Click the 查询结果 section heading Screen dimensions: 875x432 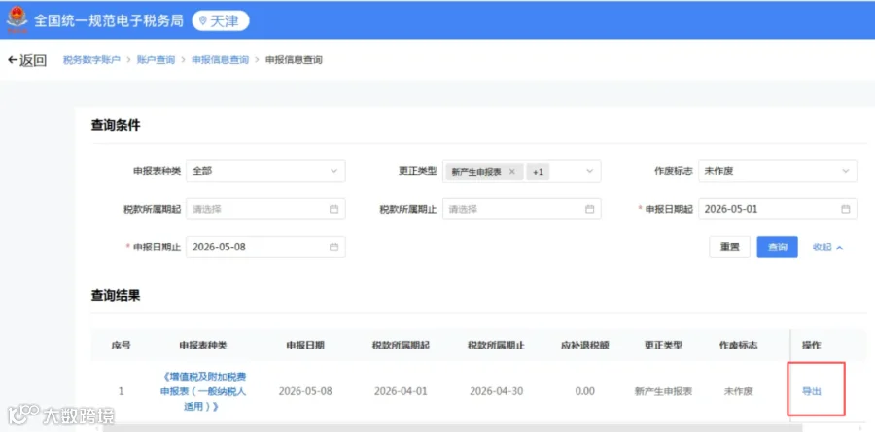point(116,296)
